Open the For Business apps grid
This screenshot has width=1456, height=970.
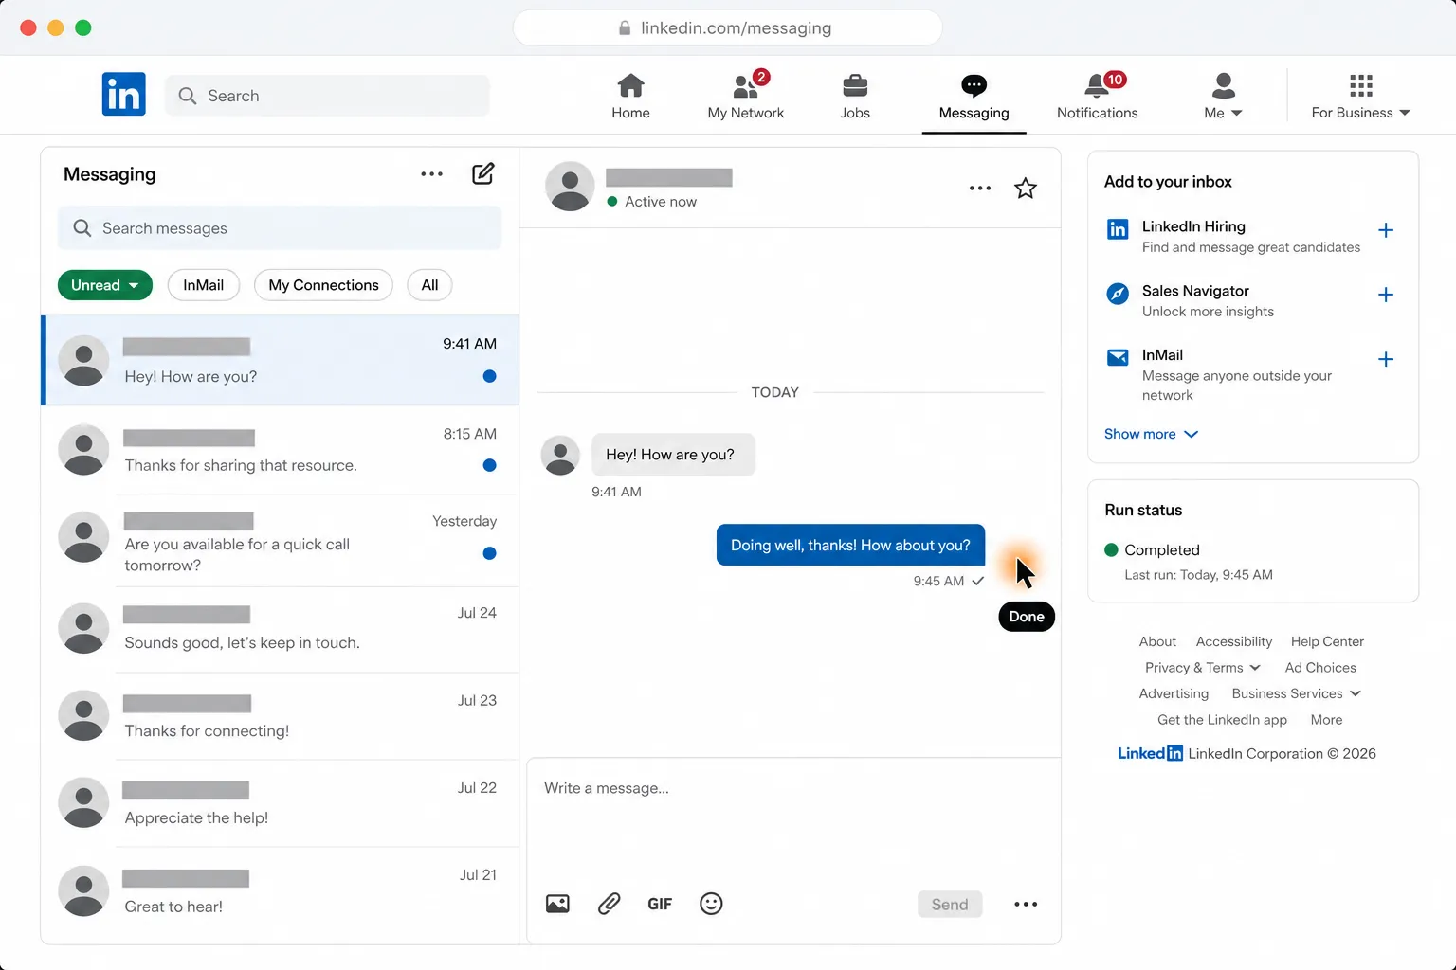pyautogui.click(x=1360, y=97)
